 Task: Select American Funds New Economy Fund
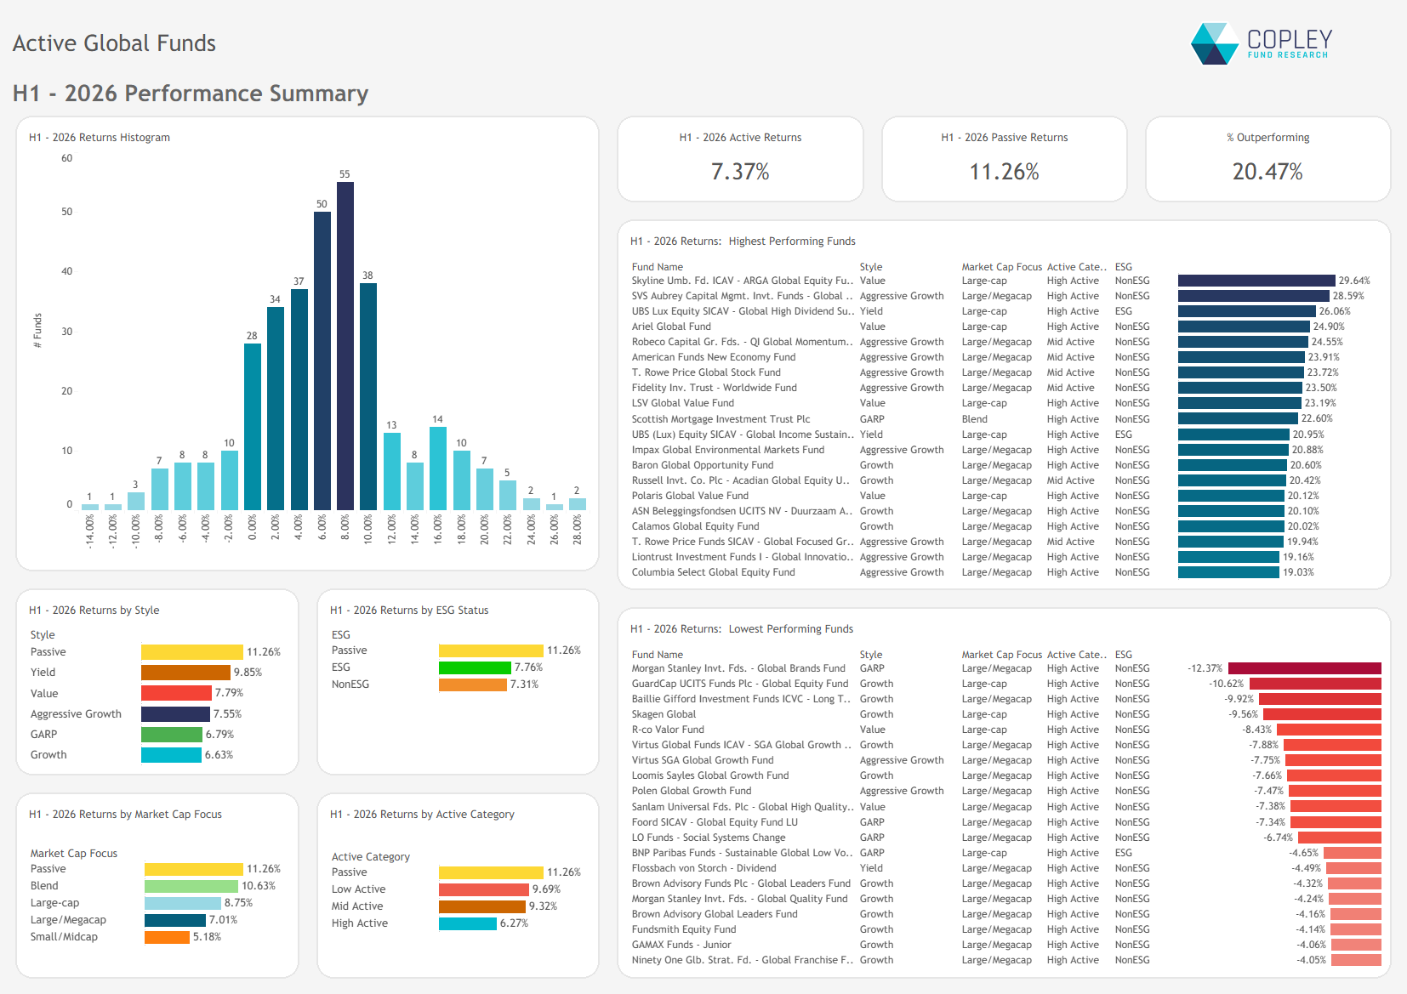point(714,357)
